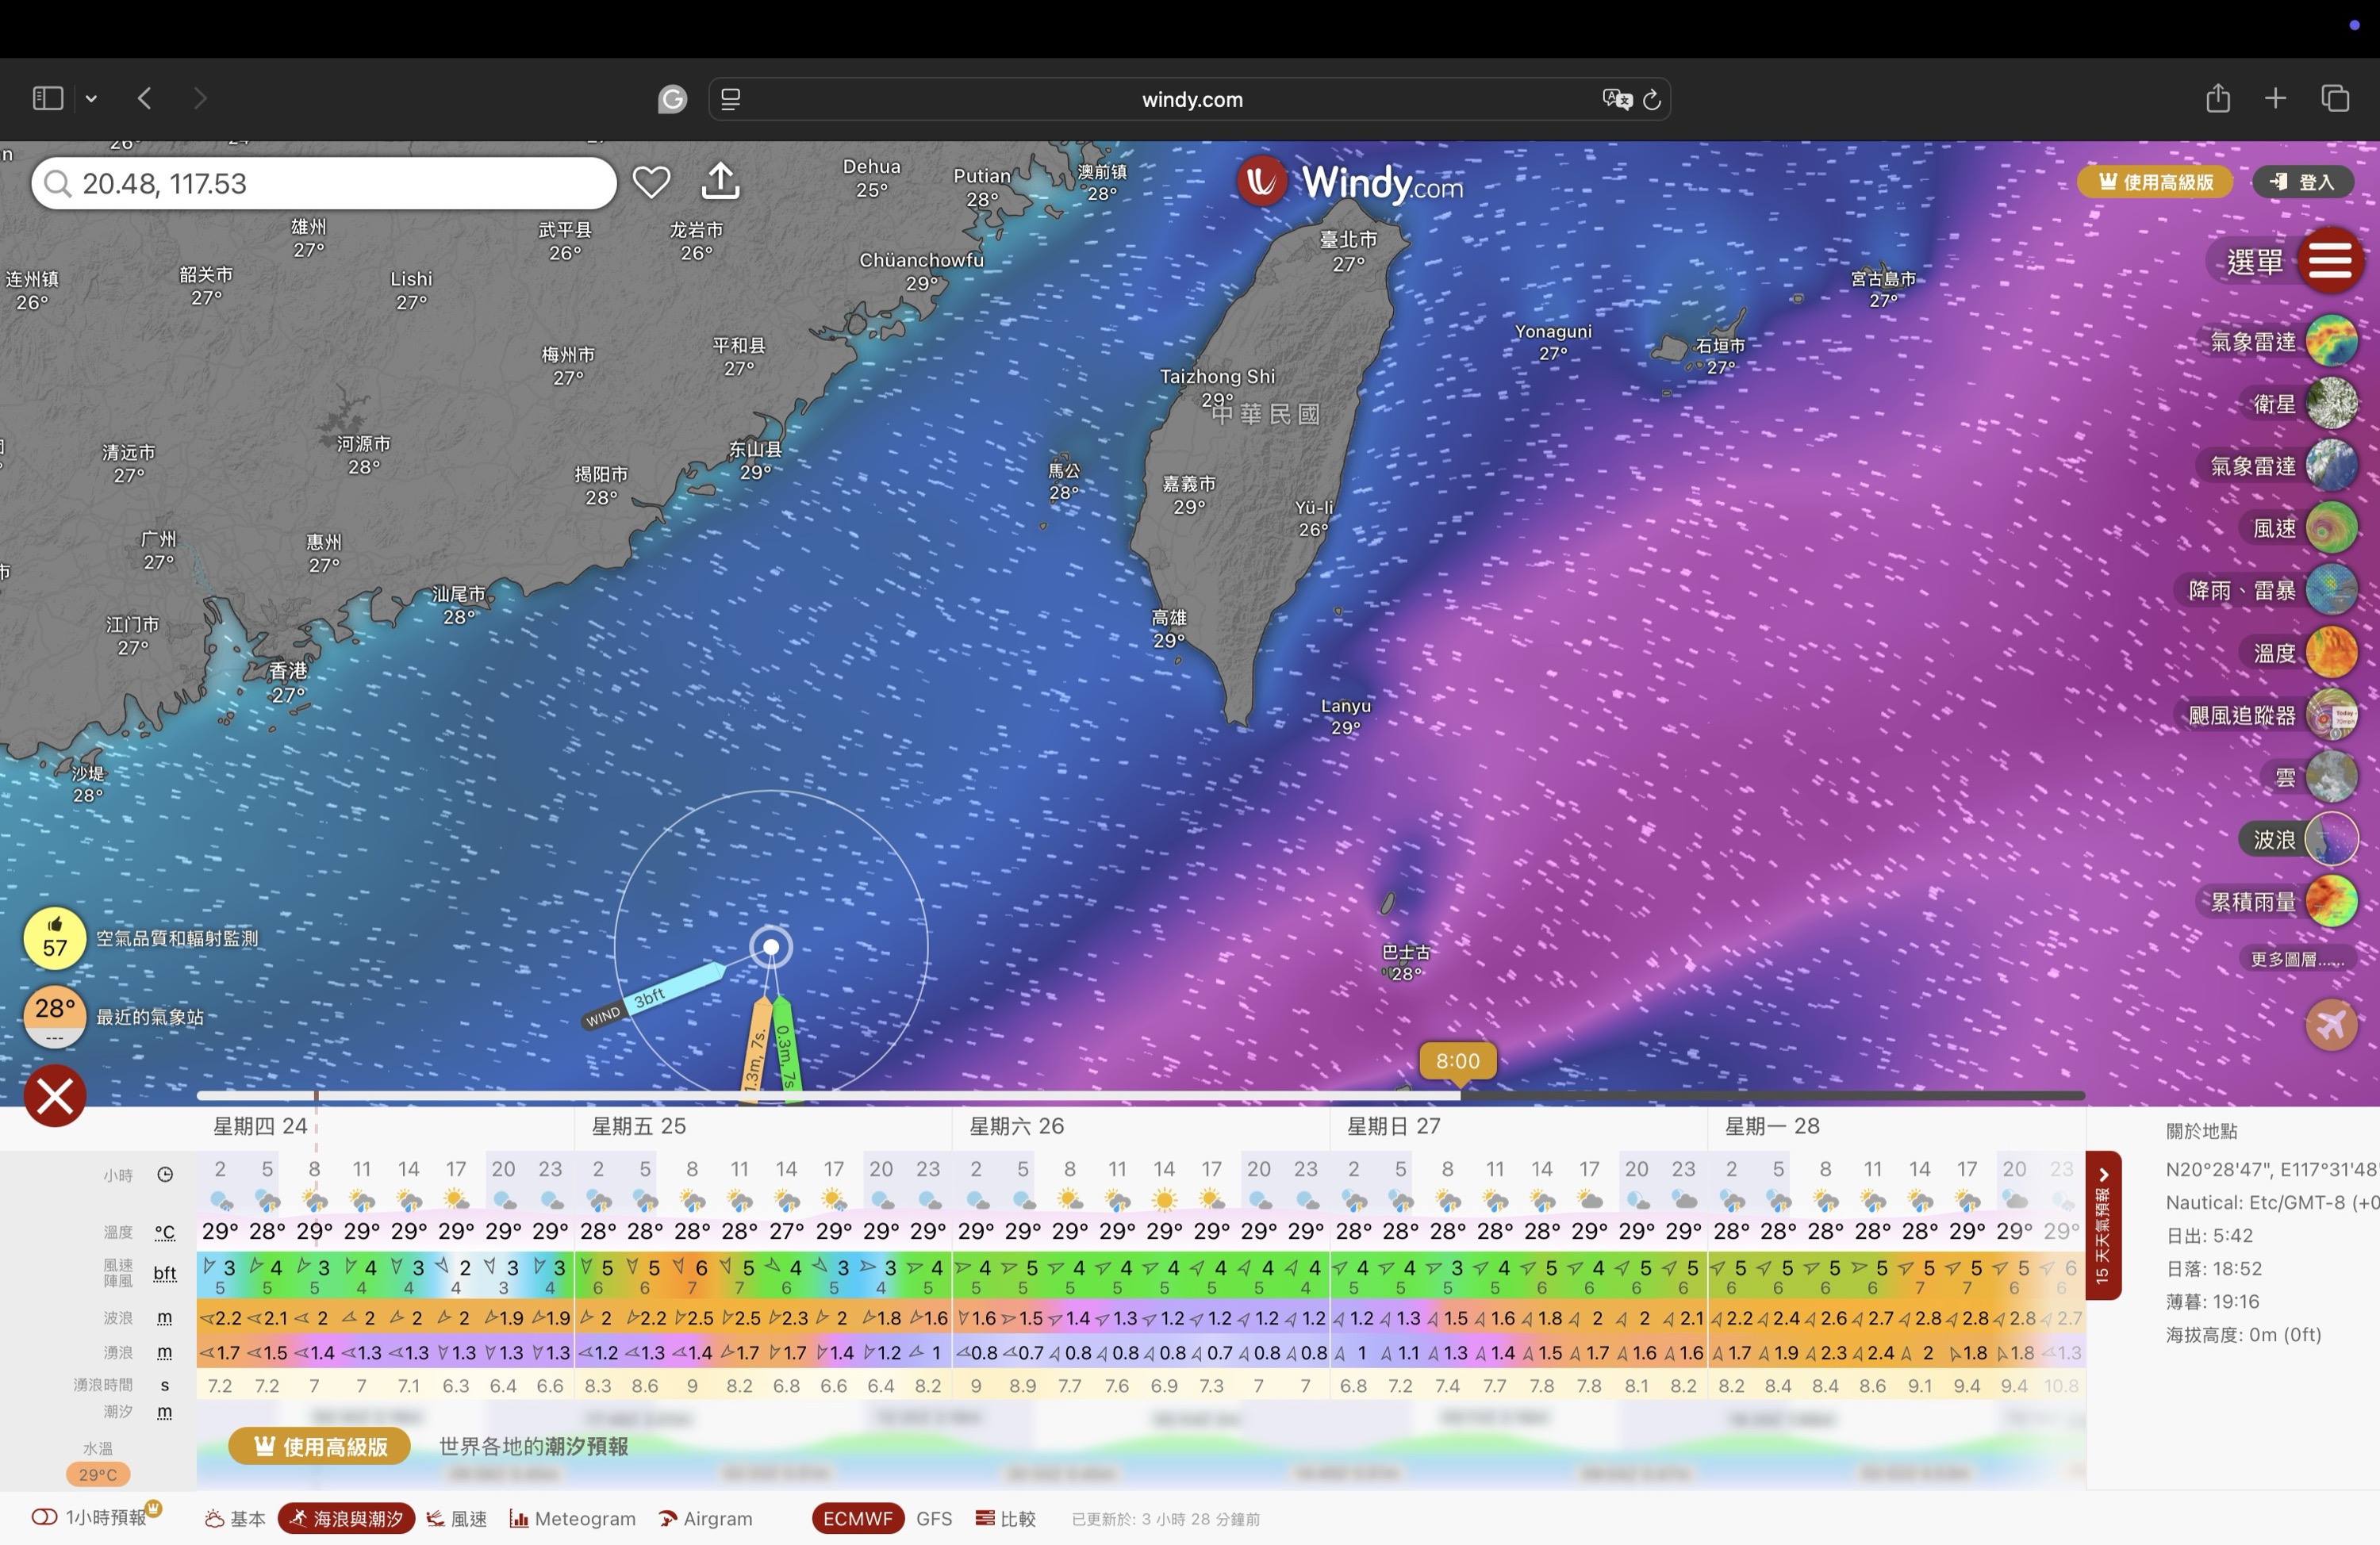Add location to favorites with heart icon

click(651, 182)
